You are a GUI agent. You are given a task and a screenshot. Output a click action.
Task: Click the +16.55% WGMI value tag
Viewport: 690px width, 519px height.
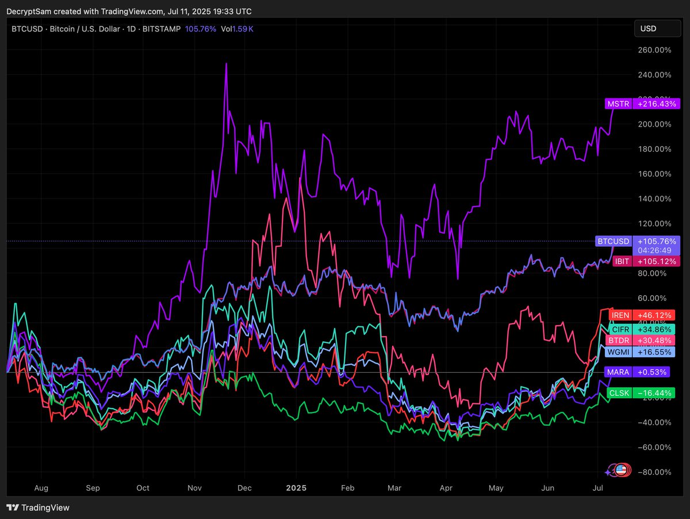click(654, 351)
